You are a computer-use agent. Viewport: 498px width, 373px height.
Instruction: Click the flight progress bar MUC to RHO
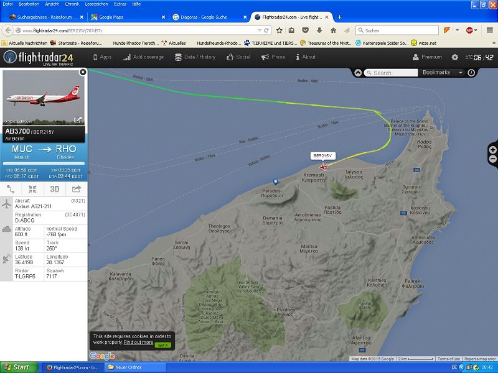click(x=44, y=163)
